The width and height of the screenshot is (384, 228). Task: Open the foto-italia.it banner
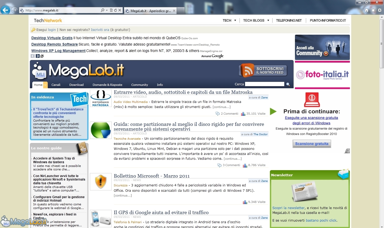tap(322, 75)
